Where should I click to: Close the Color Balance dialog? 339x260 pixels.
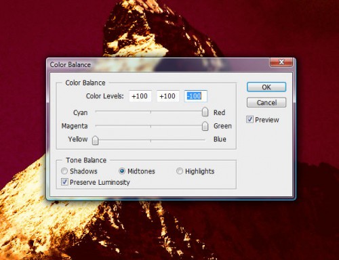point(281,62)
